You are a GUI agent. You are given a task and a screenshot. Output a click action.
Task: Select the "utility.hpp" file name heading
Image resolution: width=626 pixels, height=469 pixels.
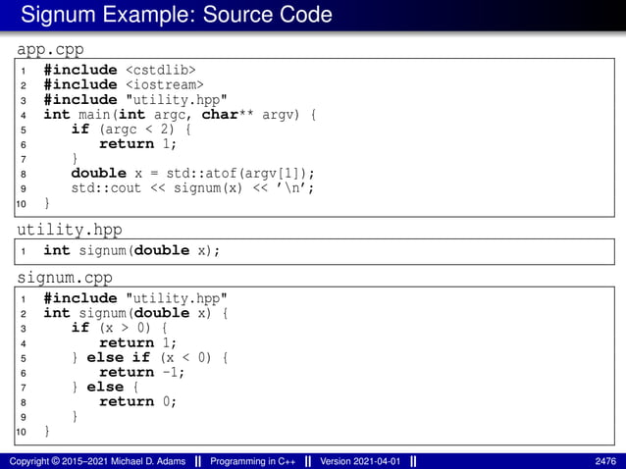tap(70, 230)
